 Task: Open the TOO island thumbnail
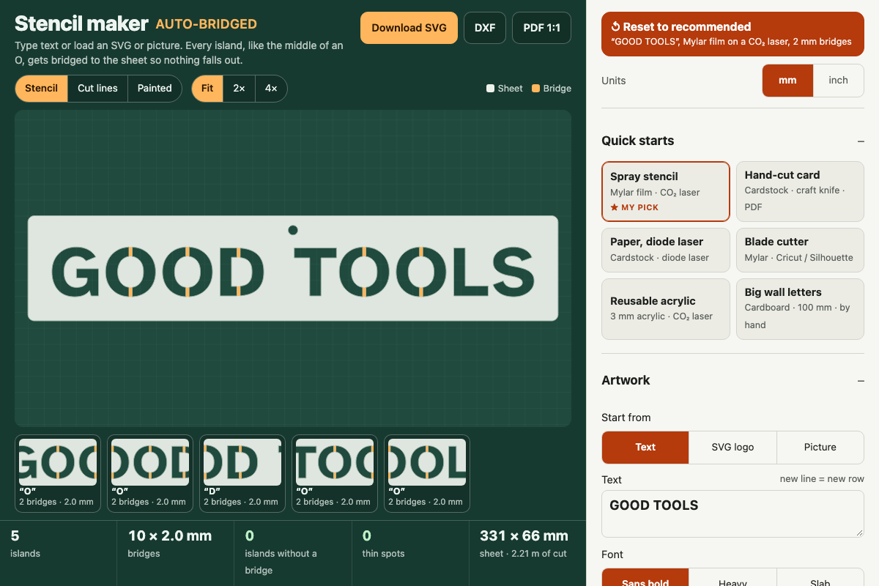pos(335,473)
